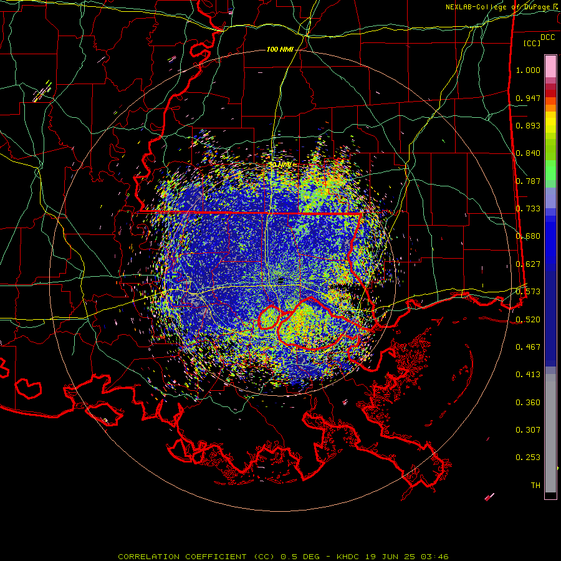Click the 0.947 value on color scale
561x561 pixels.
(x=528, y=98)
